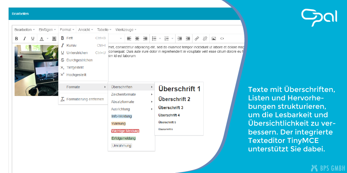
Task: Center text via toolbar icon
Action: [137, 39]
